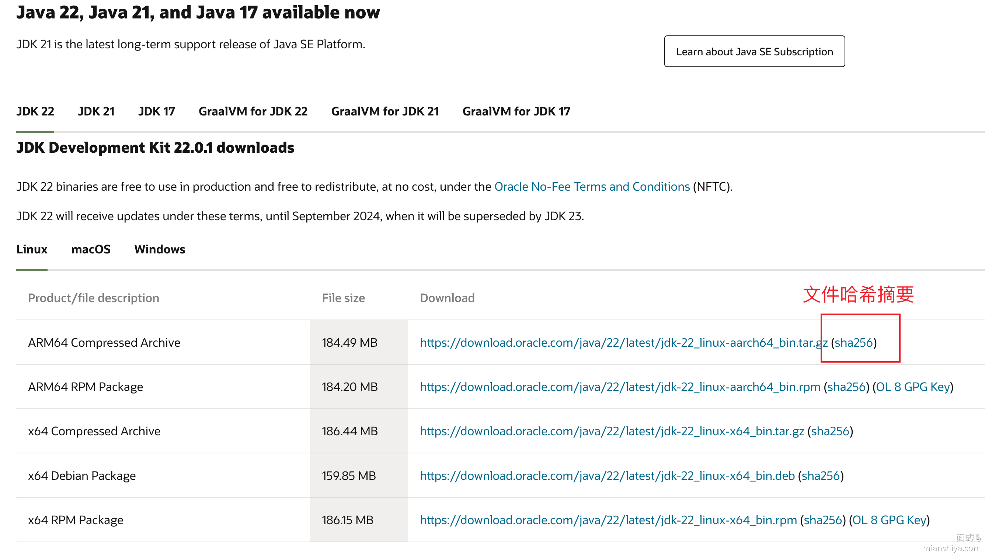Download the linux-x64 deb package
The height and width of the screenshot is (557, 985).
pos(607,476)
